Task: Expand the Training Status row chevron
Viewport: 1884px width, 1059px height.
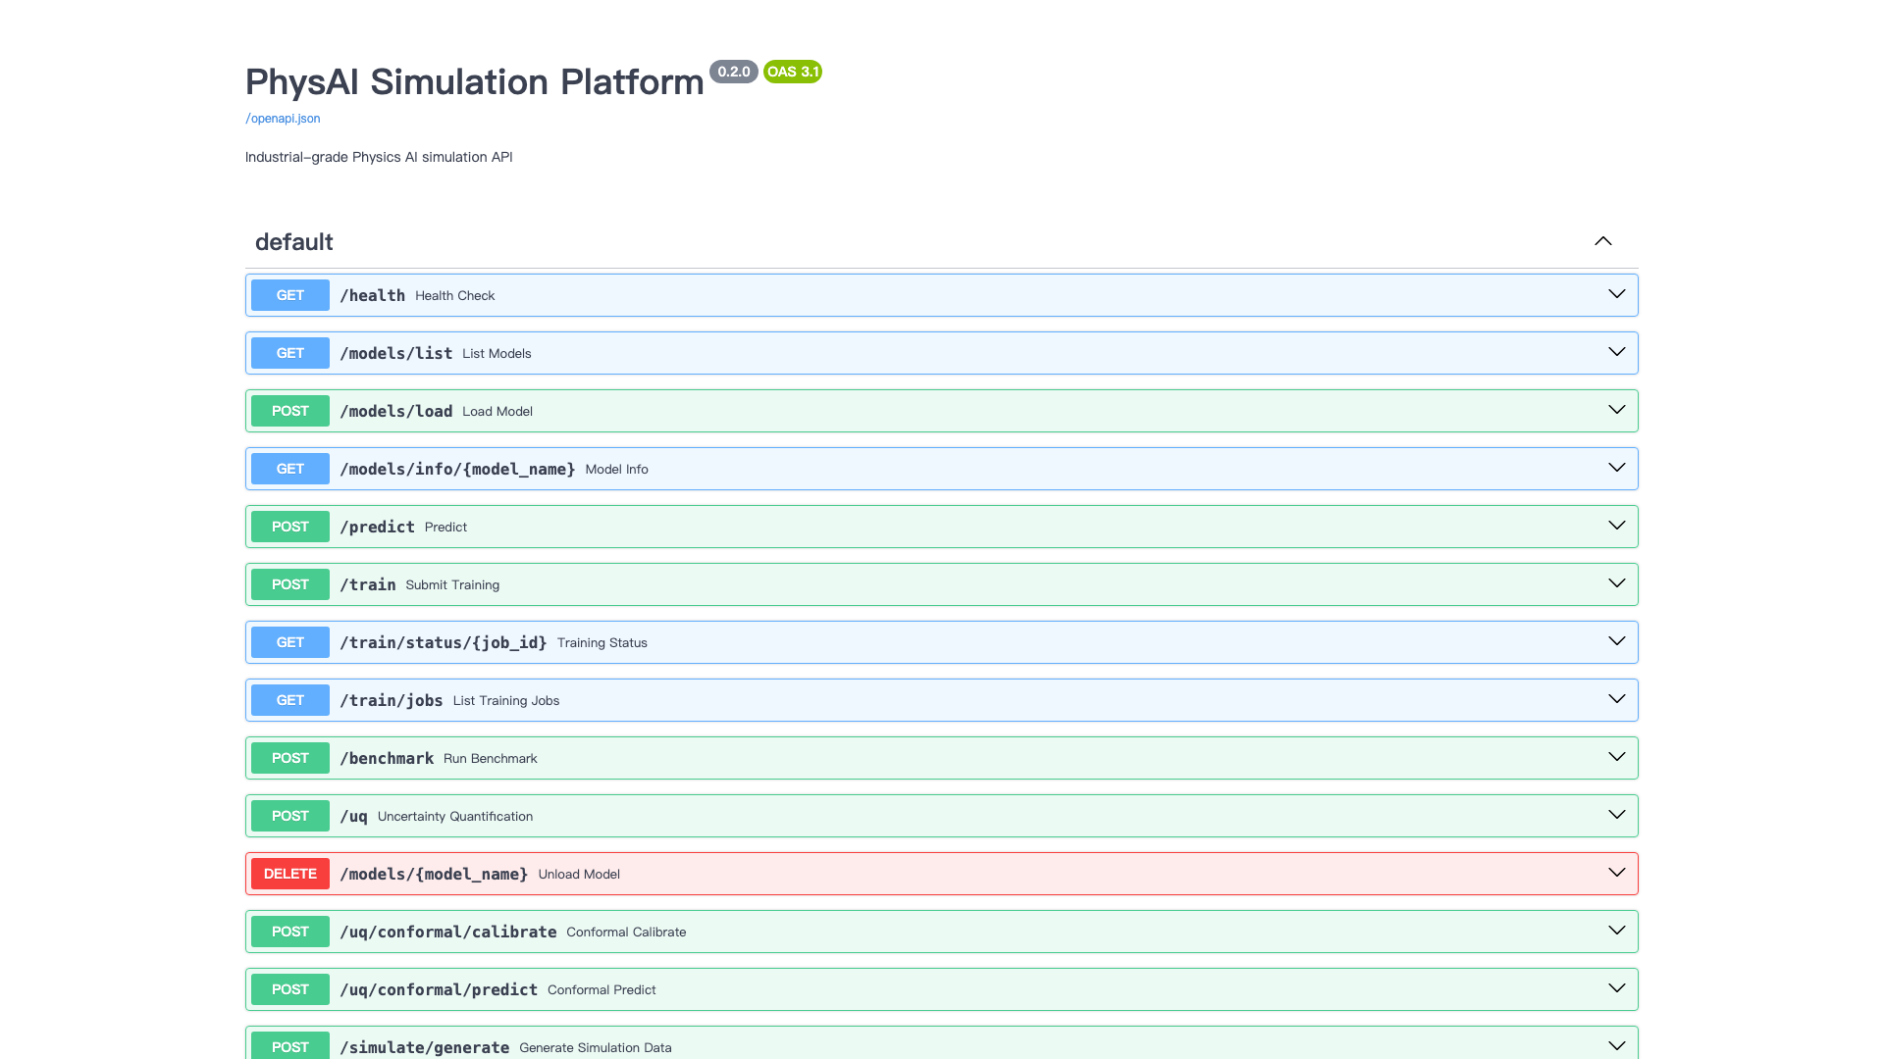Action: [1617, 641]
